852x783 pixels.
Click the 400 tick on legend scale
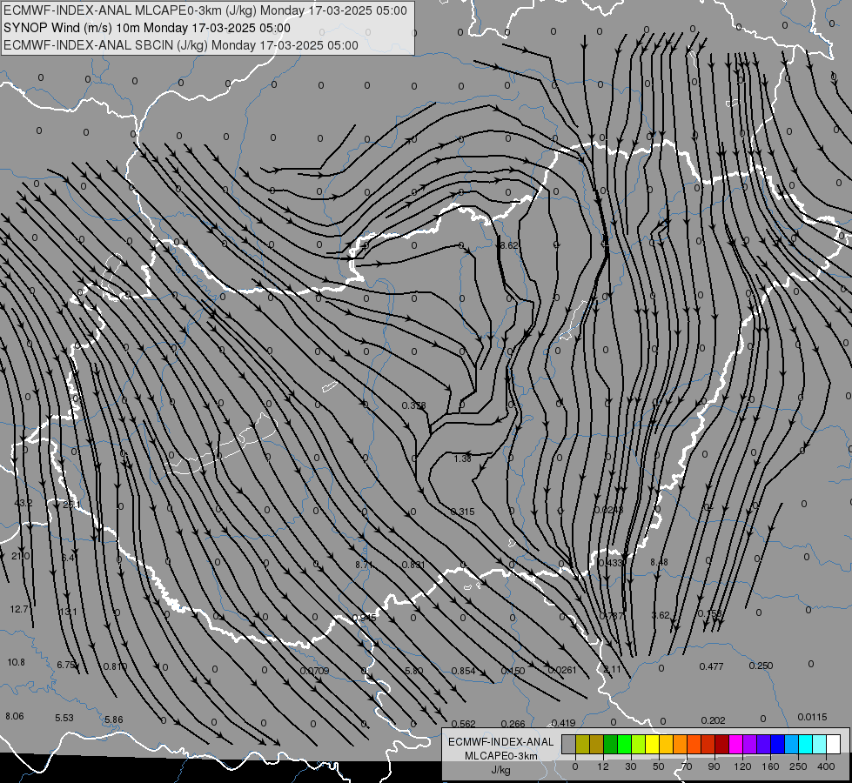pos(826,766)
